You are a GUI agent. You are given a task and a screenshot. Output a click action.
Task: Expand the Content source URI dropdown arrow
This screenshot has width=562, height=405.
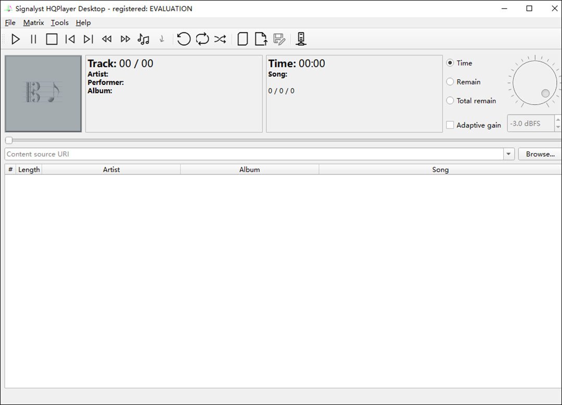coord(508,154)
